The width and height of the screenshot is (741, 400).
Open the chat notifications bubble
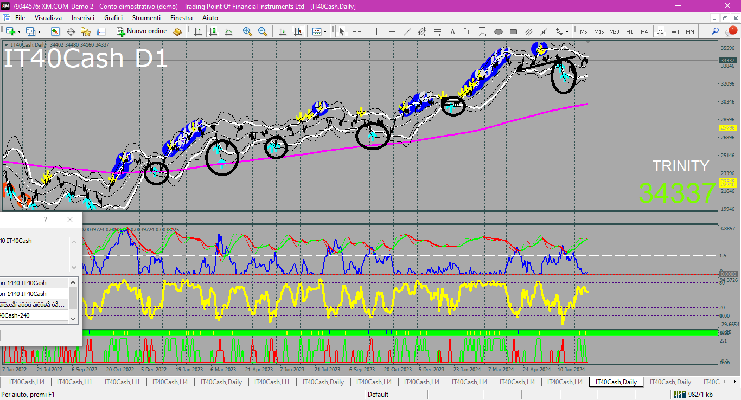coord(731,31)
